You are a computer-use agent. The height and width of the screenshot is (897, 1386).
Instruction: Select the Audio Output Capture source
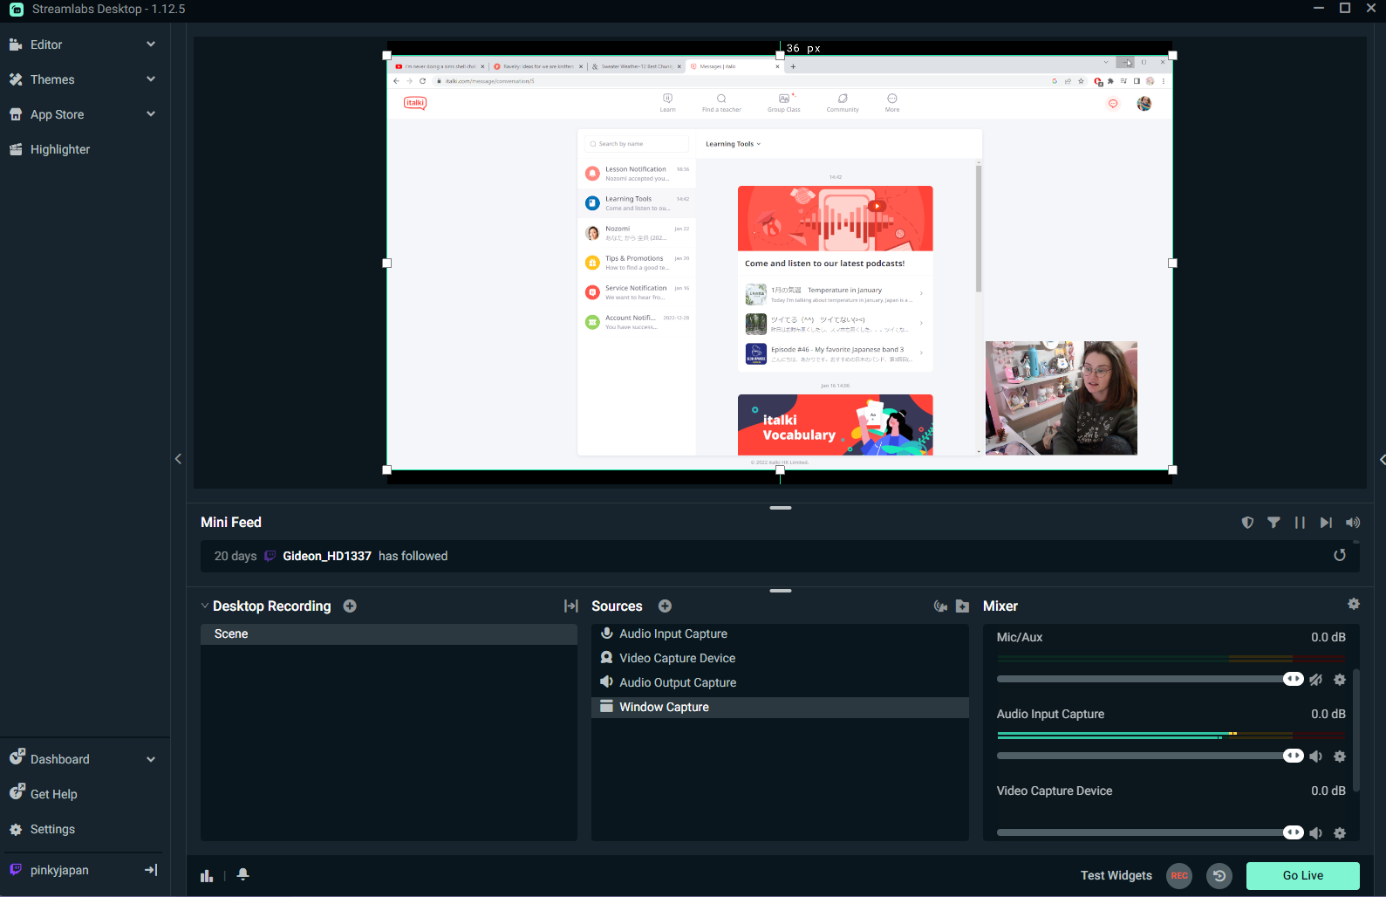click(780, 683)
